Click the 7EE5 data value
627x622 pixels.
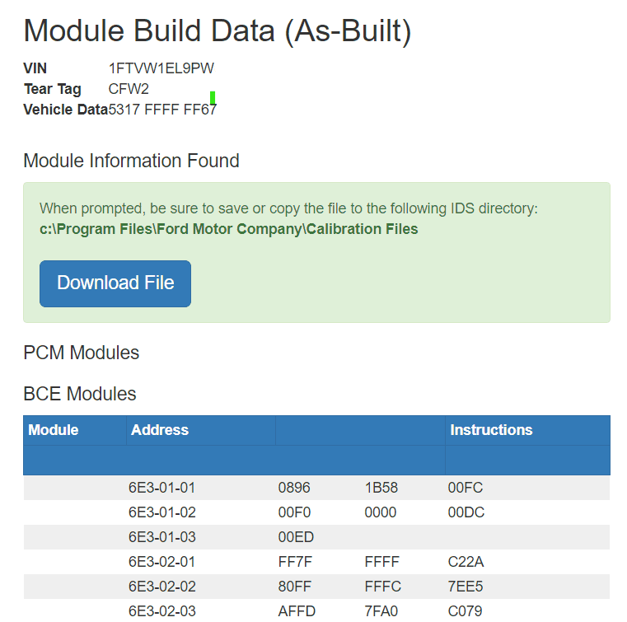point(466,587)
